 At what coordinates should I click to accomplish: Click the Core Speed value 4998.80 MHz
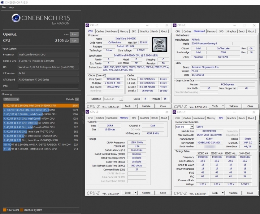[113, 79]
